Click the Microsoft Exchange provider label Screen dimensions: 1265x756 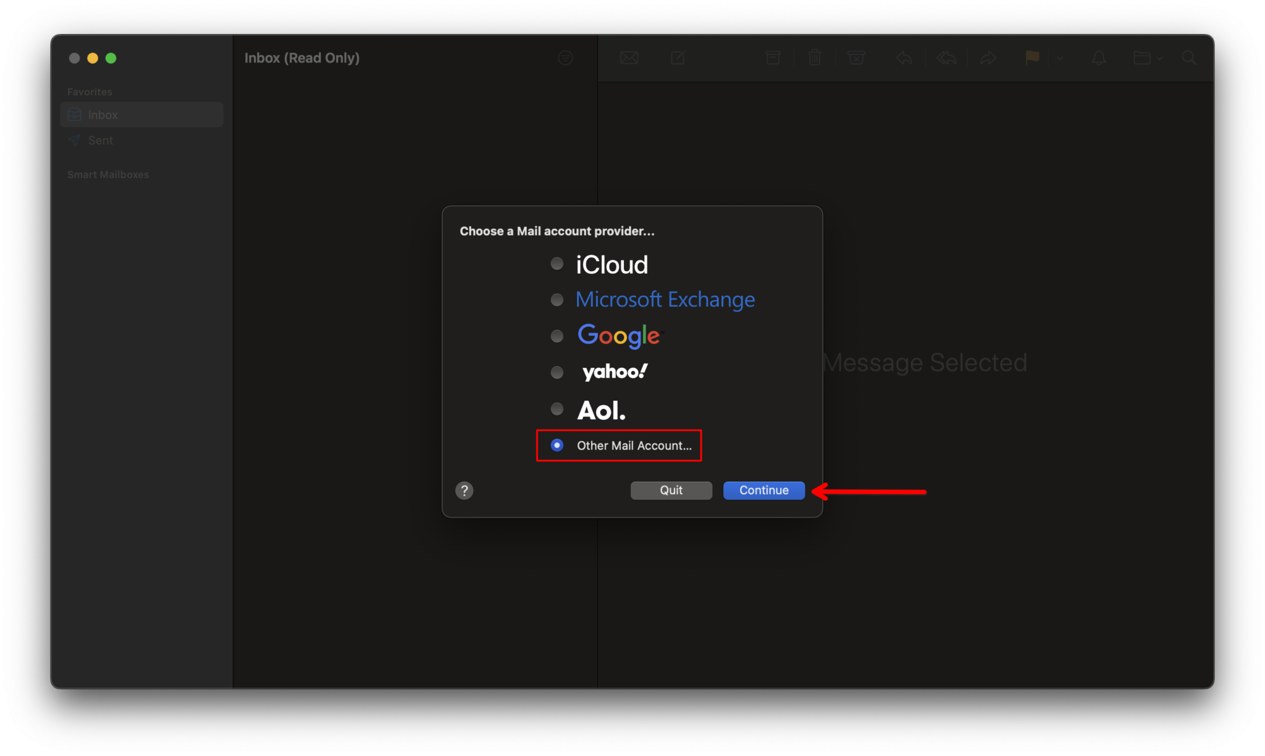[665, 300]
